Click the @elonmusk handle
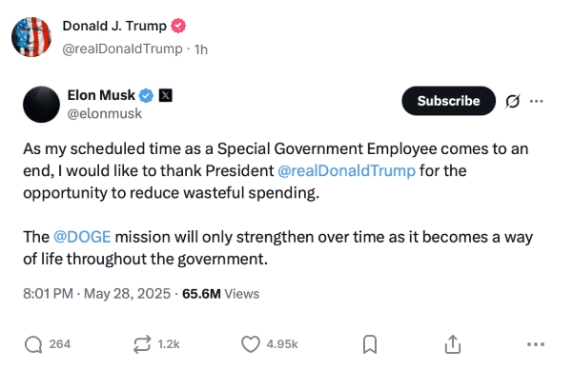Image resolution: width=573 pixels, height=370 pixels. click(x=105, y=114)
